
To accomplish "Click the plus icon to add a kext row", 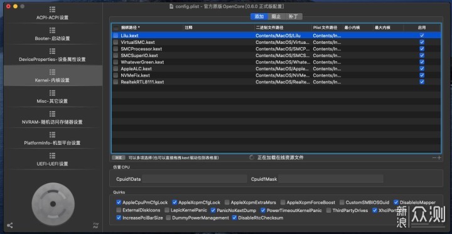I will [439, 157].
